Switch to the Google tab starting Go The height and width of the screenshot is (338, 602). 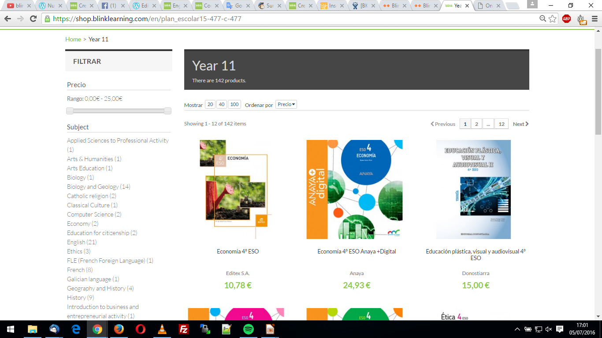pos(238,6)
